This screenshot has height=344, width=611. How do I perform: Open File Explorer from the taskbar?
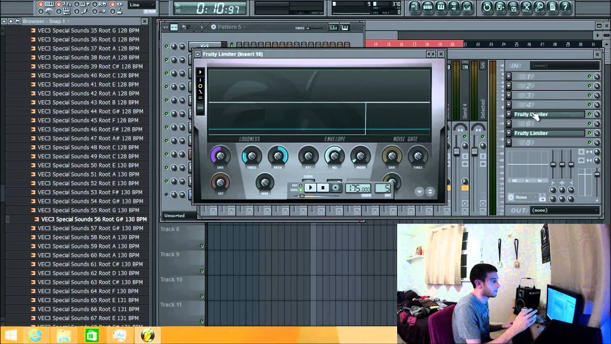[63, 336]
